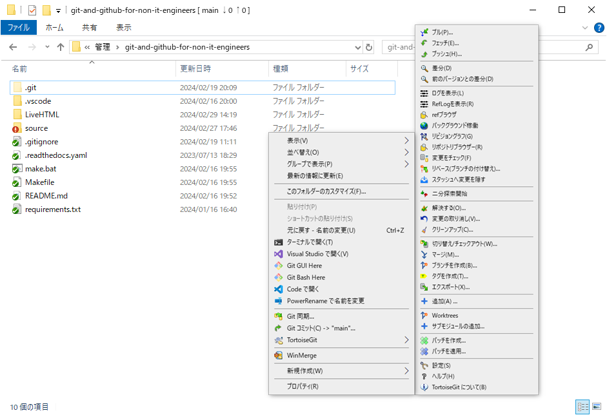Click the Push icon (プッシュ)
Screen dimensions: 607x415
coord(424,53)
